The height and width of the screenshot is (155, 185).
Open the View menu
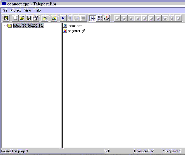pos(28,10)
